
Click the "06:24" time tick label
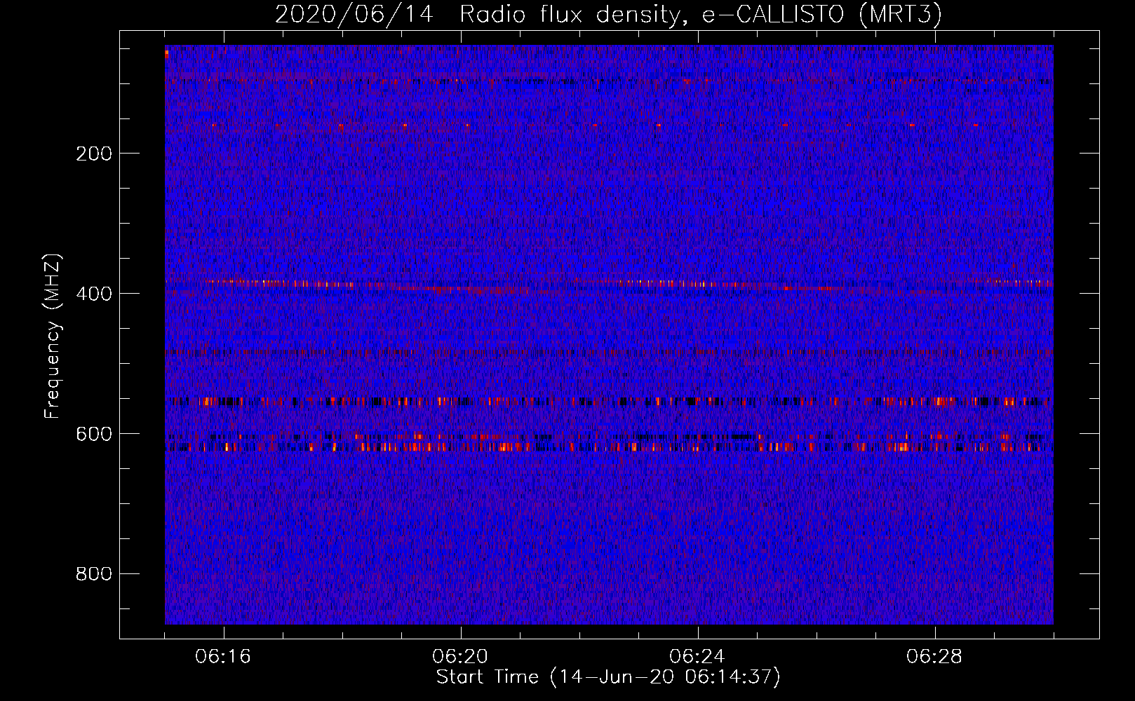(697, 657)
